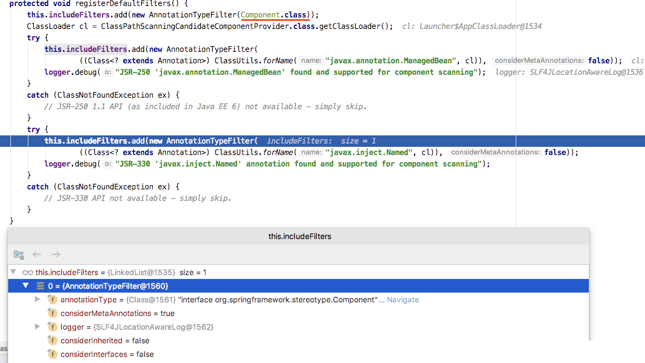This screenshot has width=645, height=363.
Task: Click the list element icon for item 0
Action: (40, 286)
